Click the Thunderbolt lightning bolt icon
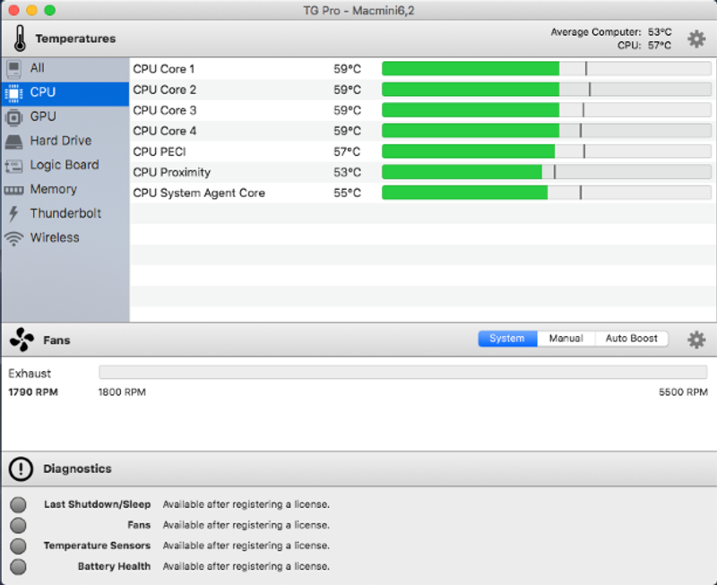This screenshot has width=717, height=585. click(13, 214)
